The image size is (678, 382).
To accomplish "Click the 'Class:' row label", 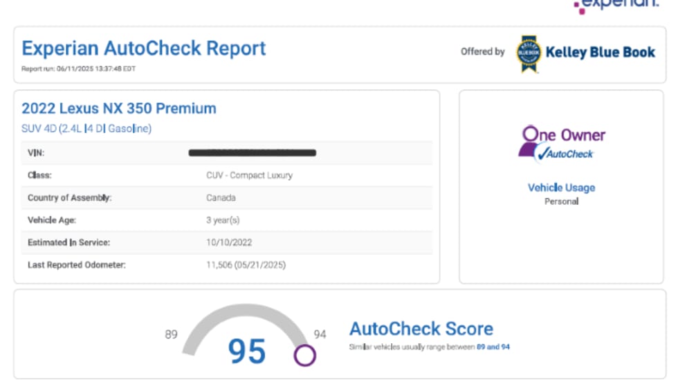I will pos(39,175).
